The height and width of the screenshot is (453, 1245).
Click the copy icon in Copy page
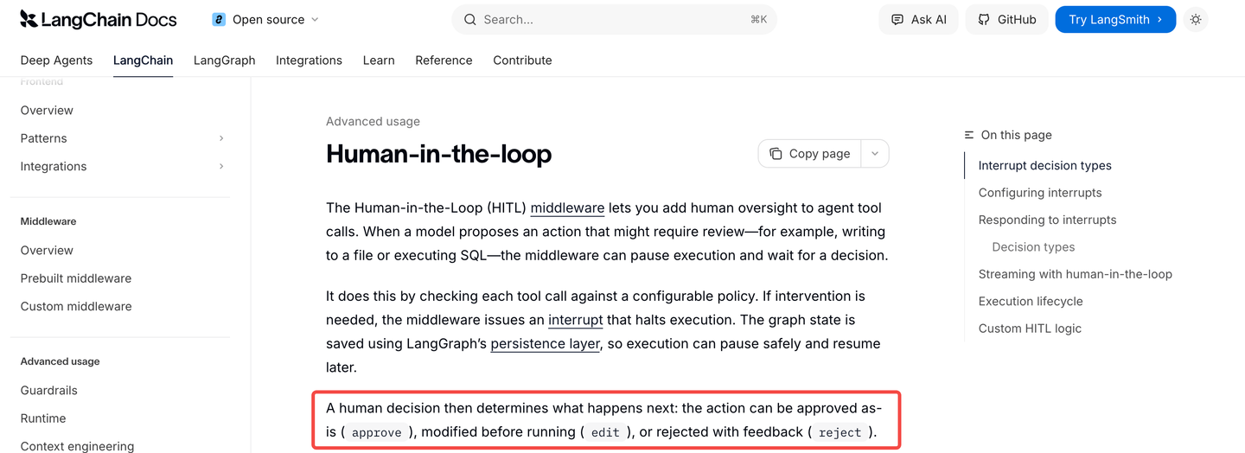[x=776, y=153]
